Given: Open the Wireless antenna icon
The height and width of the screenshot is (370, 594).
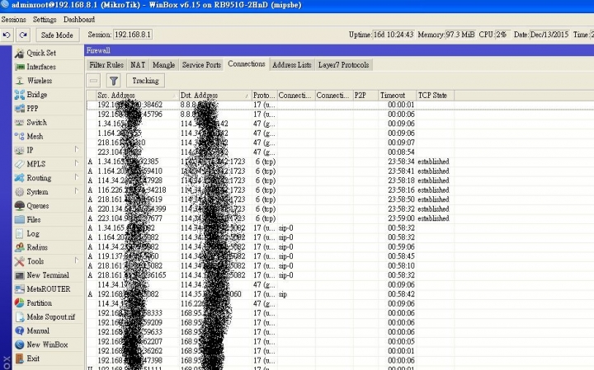Looking at the screenshot, I should (19, 81).
